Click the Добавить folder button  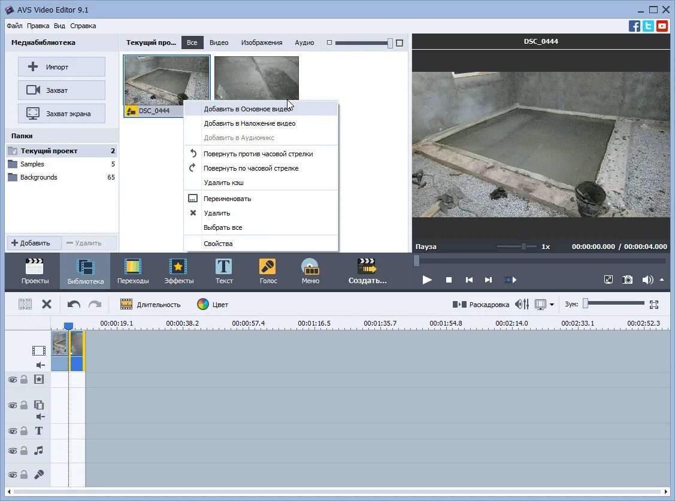[x=34, y=243]
